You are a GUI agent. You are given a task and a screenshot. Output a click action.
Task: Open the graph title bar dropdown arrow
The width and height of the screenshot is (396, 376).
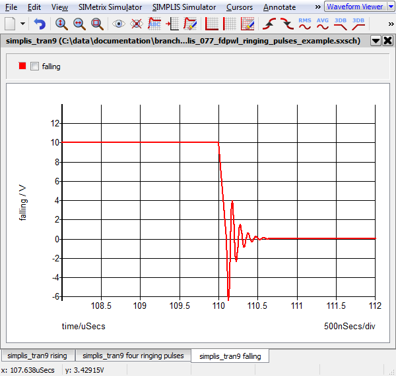(x=376, y=40)
